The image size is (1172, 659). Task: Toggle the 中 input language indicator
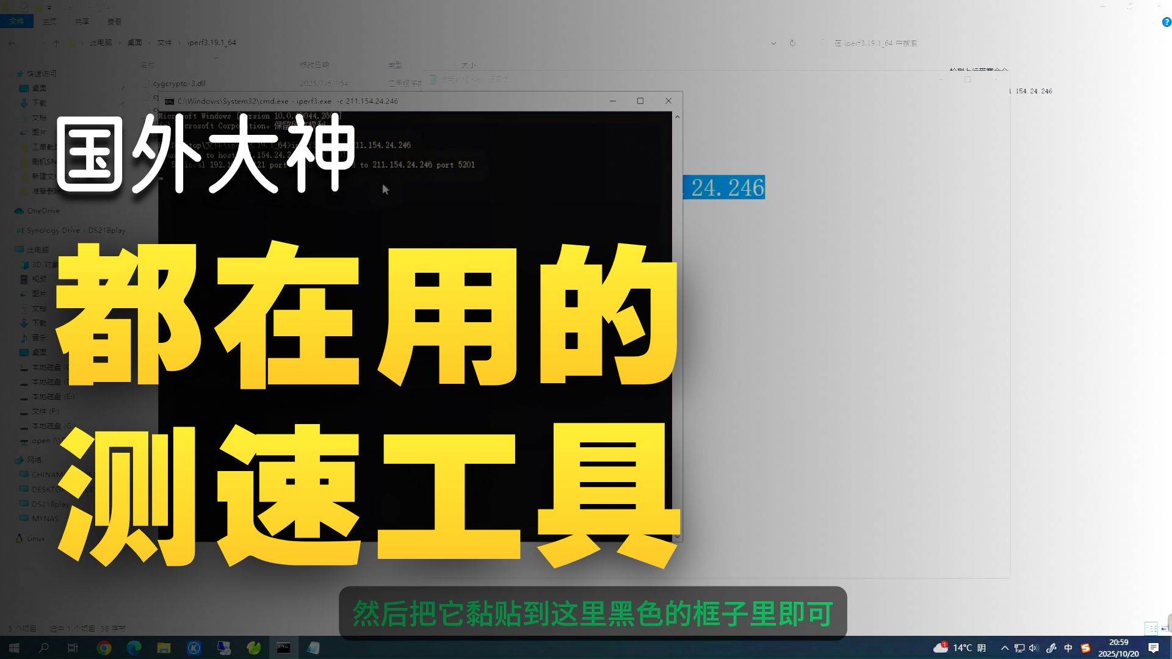click(1068, 648)
